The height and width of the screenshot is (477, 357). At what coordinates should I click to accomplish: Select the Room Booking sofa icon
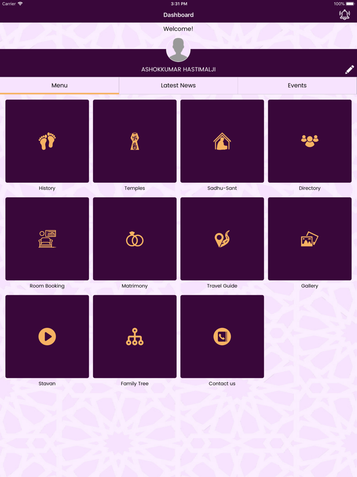click(x=47, y=239)
